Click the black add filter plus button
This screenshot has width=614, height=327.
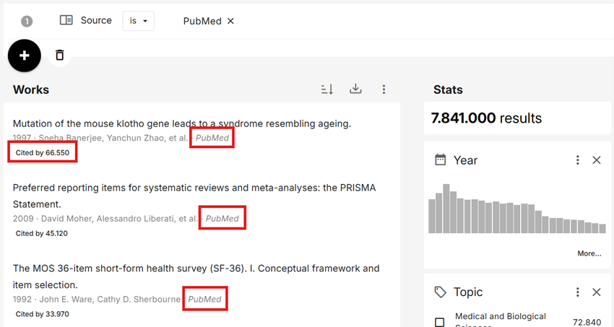[25, 55]
